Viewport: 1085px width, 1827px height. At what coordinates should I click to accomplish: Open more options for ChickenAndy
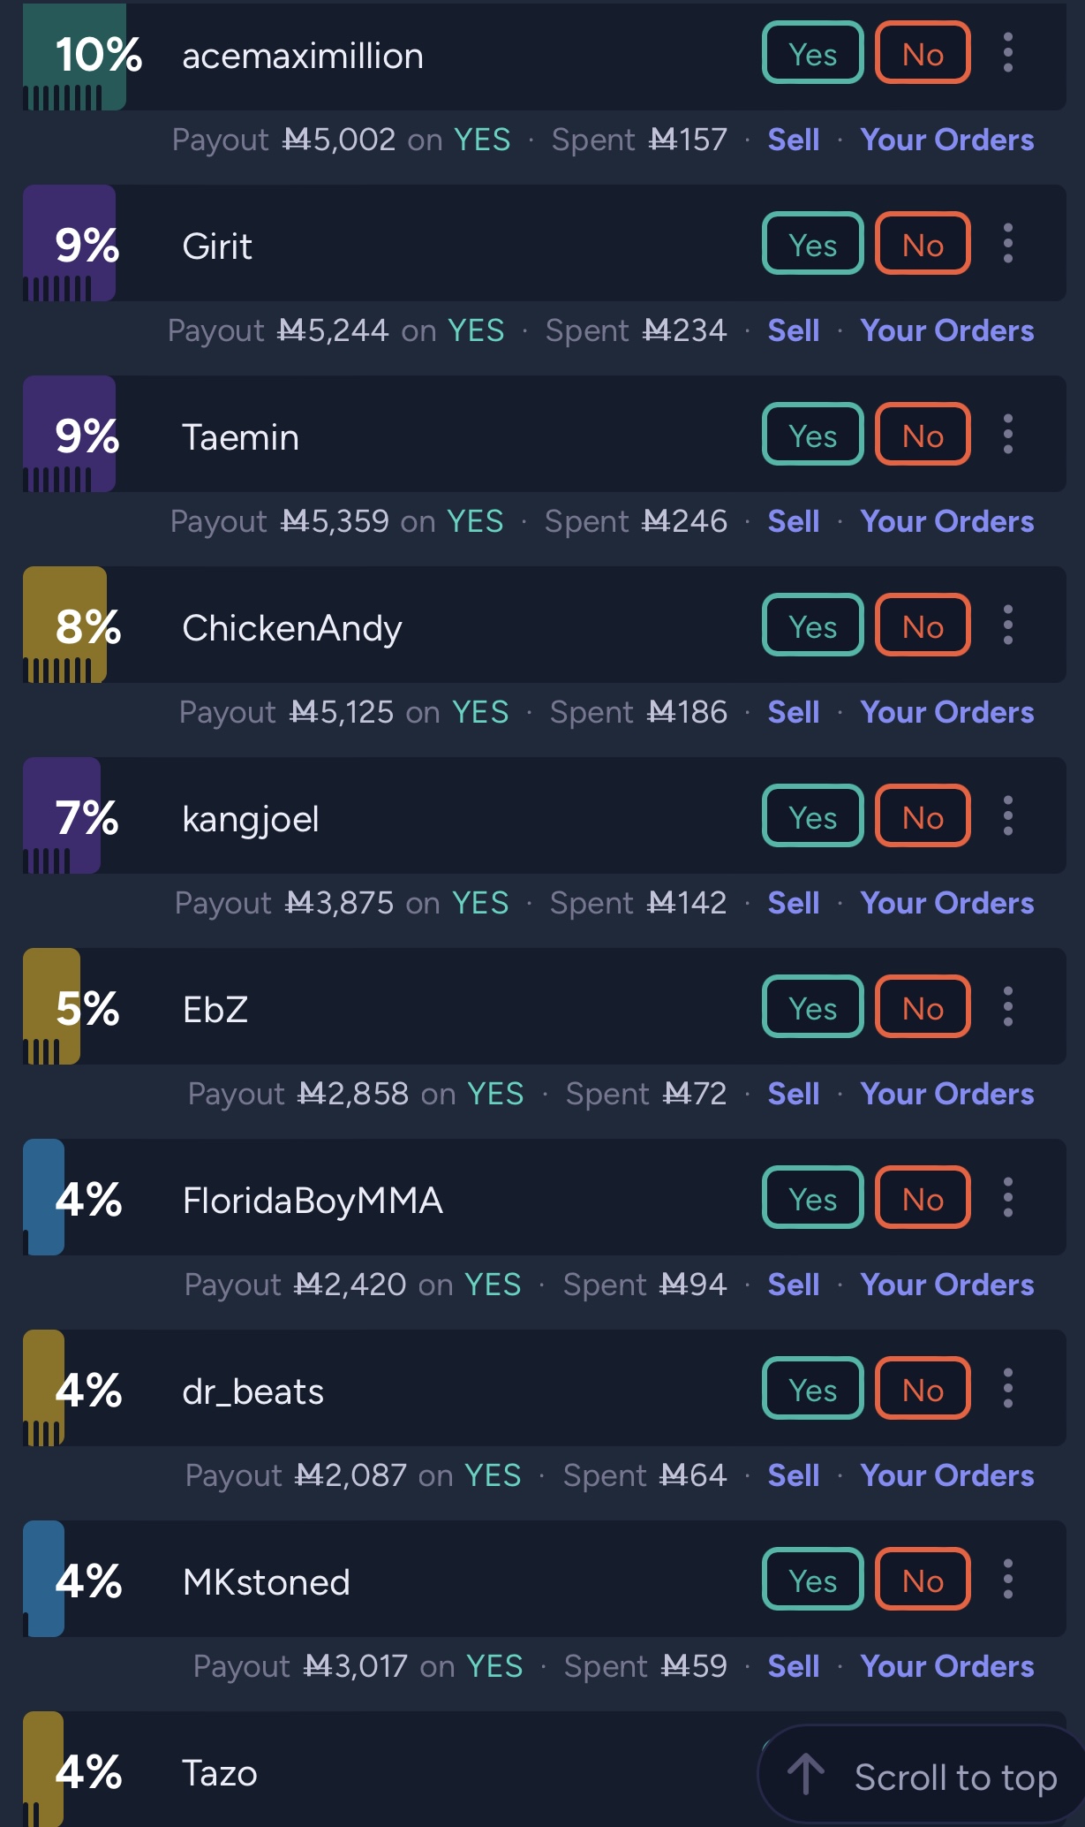tap(1007, 625)
